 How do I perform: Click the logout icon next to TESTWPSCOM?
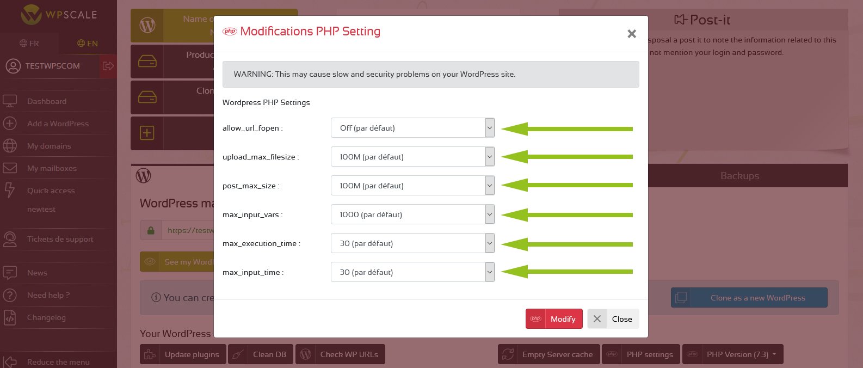tap(108, 66)
